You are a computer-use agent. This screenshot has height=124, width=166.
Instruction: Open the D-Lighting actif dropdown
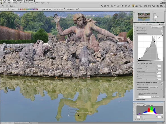157,27
